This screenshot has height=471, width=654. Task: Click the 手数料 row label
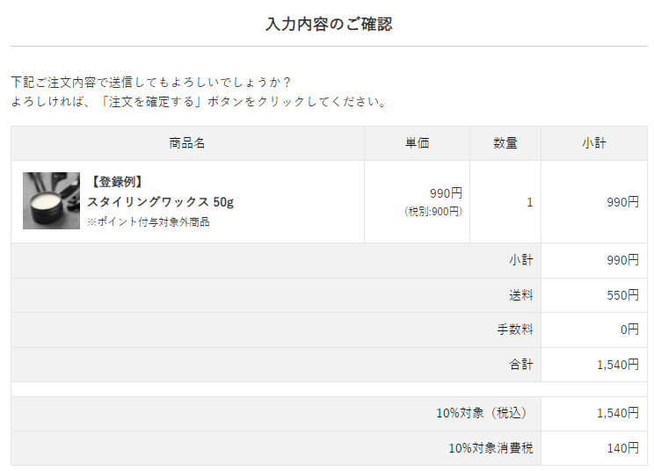pyautogui.click(x=514, y=330)
